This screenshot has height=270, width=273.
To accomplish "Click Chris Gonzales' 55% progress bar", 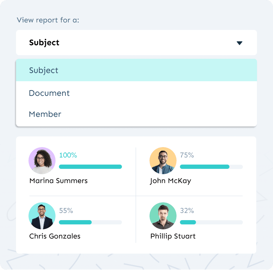I will click(90, 222).
